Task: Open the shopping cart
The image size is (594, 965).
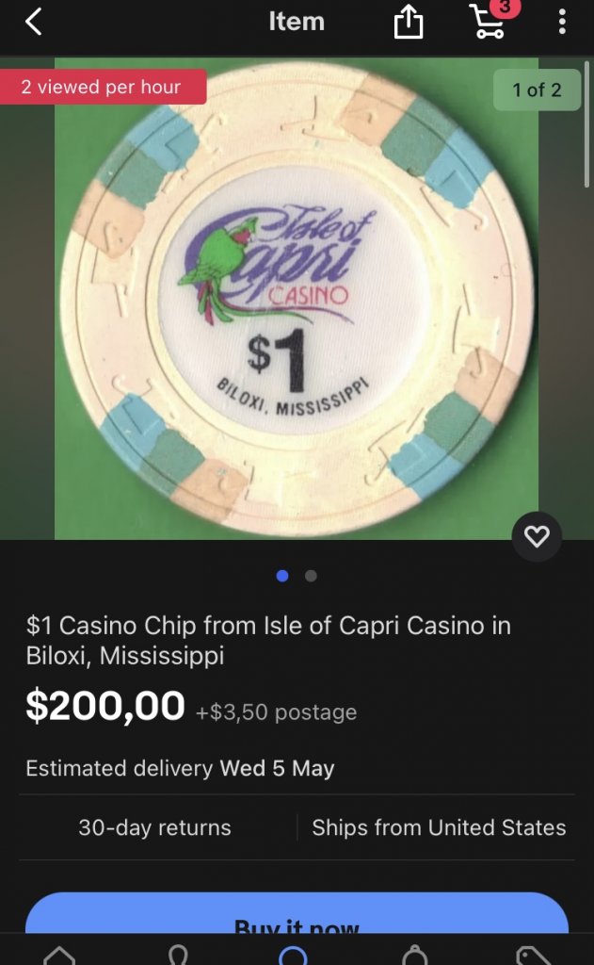Action: tap(490, 21)
